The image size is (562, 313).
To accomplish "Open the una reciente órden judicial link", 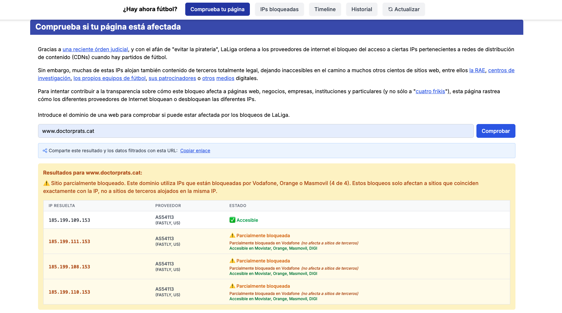I will pyautogui.click(x=95, y=49).
